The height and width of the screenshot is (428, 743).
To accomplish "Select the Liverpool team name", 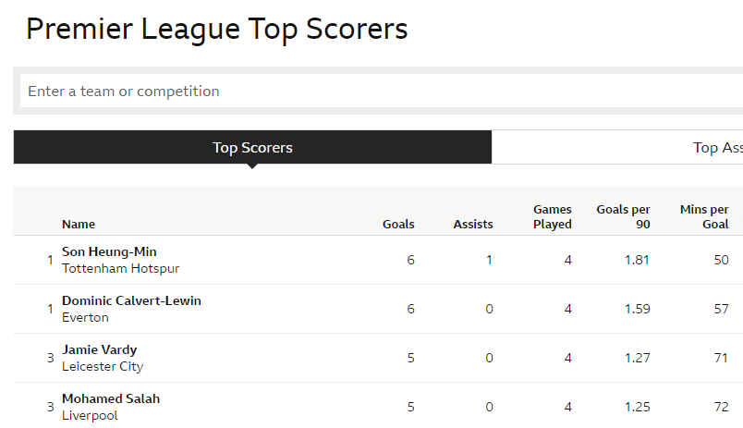I will click(90, 416).
